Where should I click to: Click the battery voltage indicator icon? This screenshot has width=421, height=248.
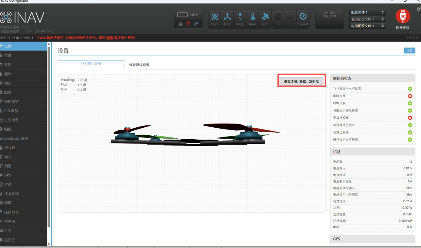[182, 14]
